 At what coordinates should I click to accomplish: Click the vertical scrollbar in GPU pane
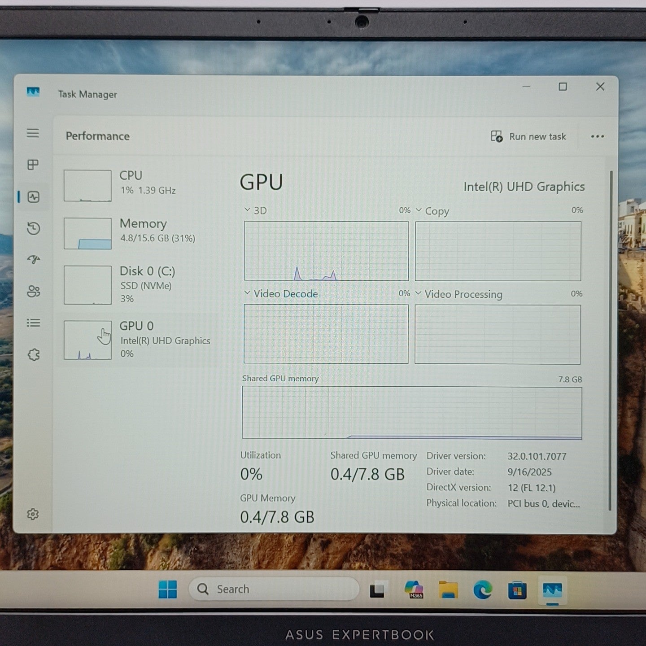click(x=610, y=340)
